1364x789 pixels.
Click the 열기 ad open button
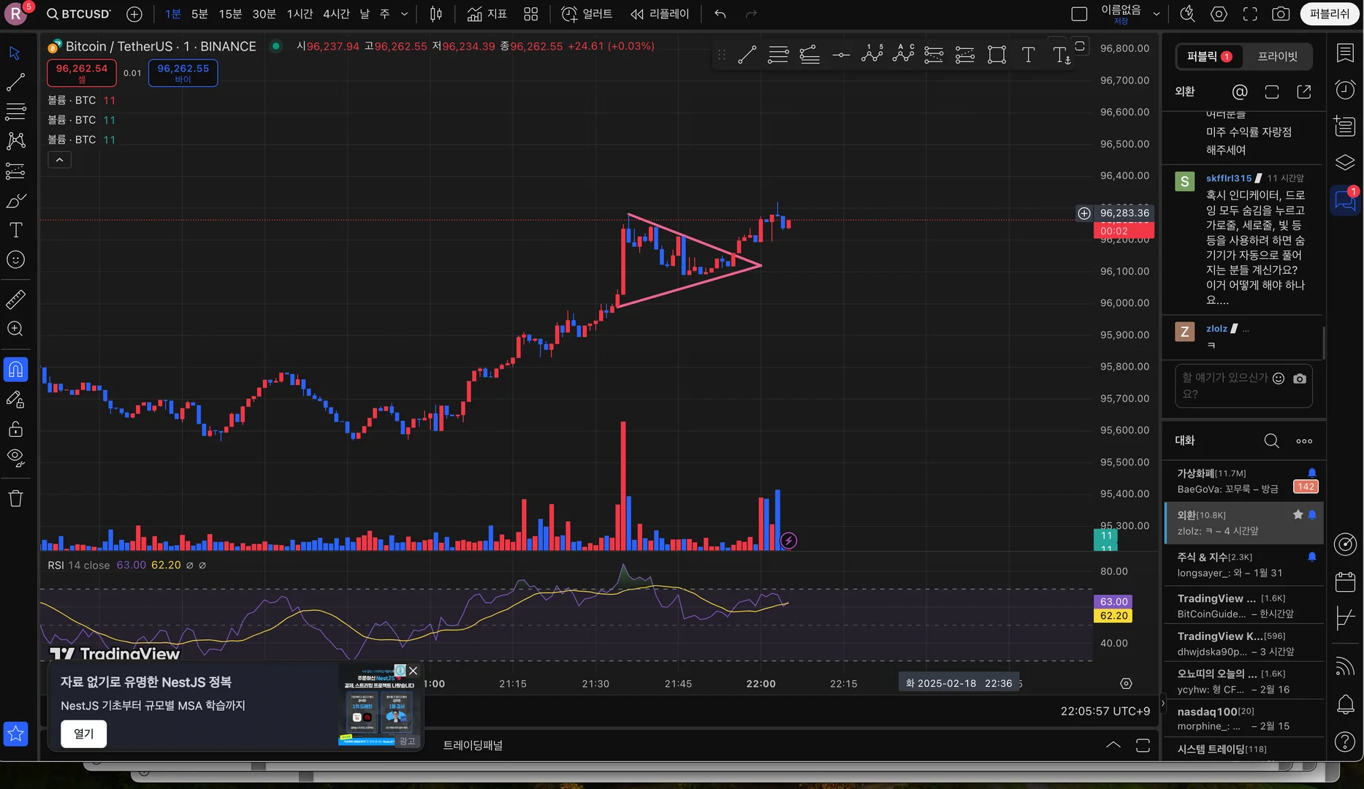pyautogui.click(x=84, y=733)
